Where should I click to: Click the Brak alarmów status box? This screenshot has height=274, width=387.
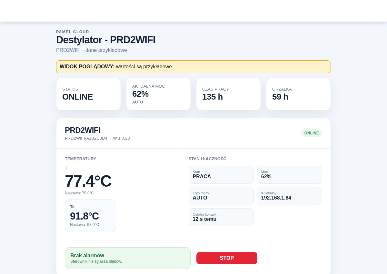(x=128, y=258)
